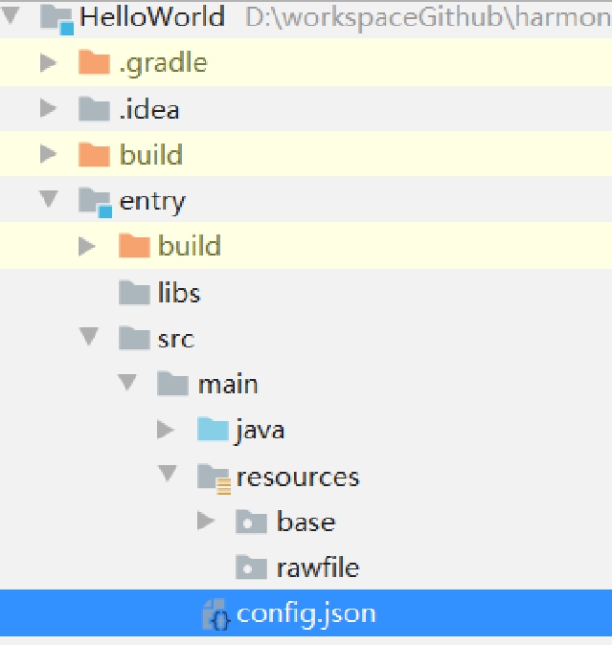
Task: Expand the .idea folder arrow
Action: (48, 109)
